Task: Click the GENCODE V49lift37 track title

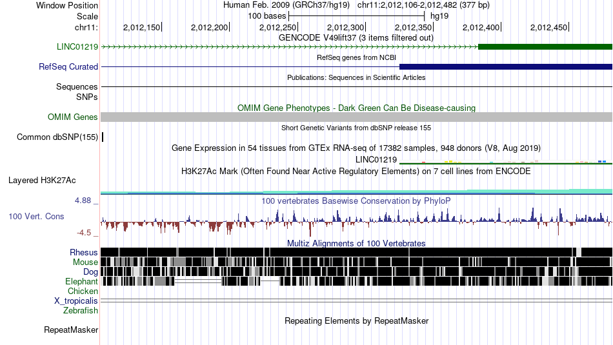Action: click(x=356, y=38)
